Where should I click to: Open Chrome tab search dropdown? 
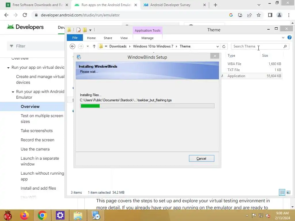pos(259,5)
